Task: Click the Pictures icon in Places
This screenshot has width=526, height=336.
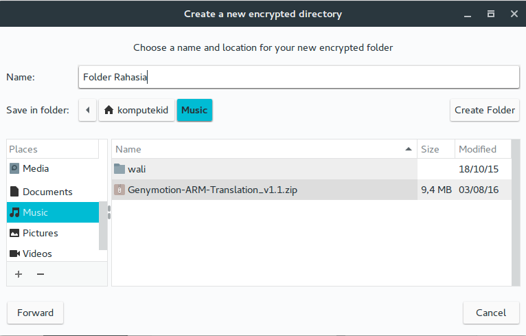Action: [14, 233]
